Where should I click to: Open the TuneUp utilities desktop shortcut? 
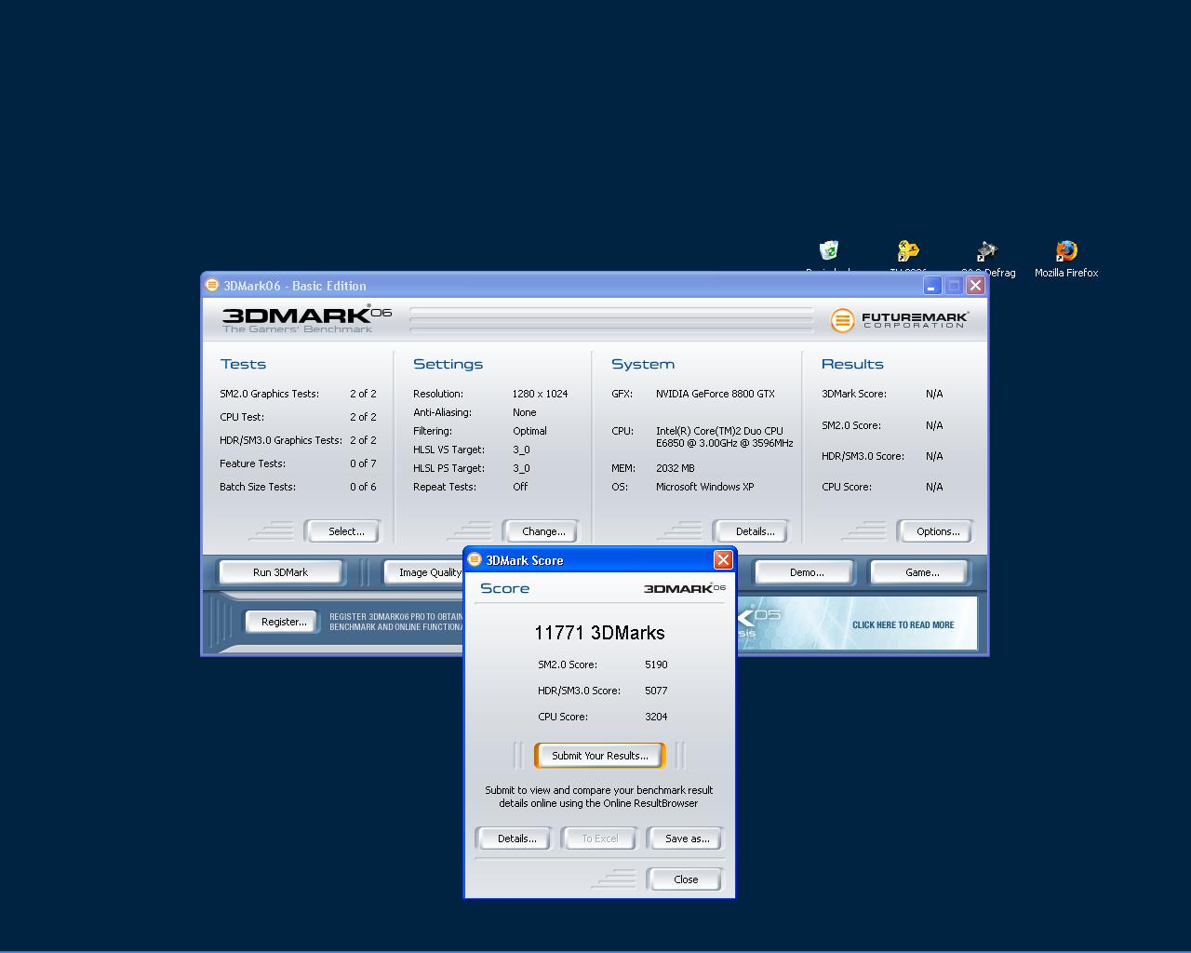pos(908,251)
